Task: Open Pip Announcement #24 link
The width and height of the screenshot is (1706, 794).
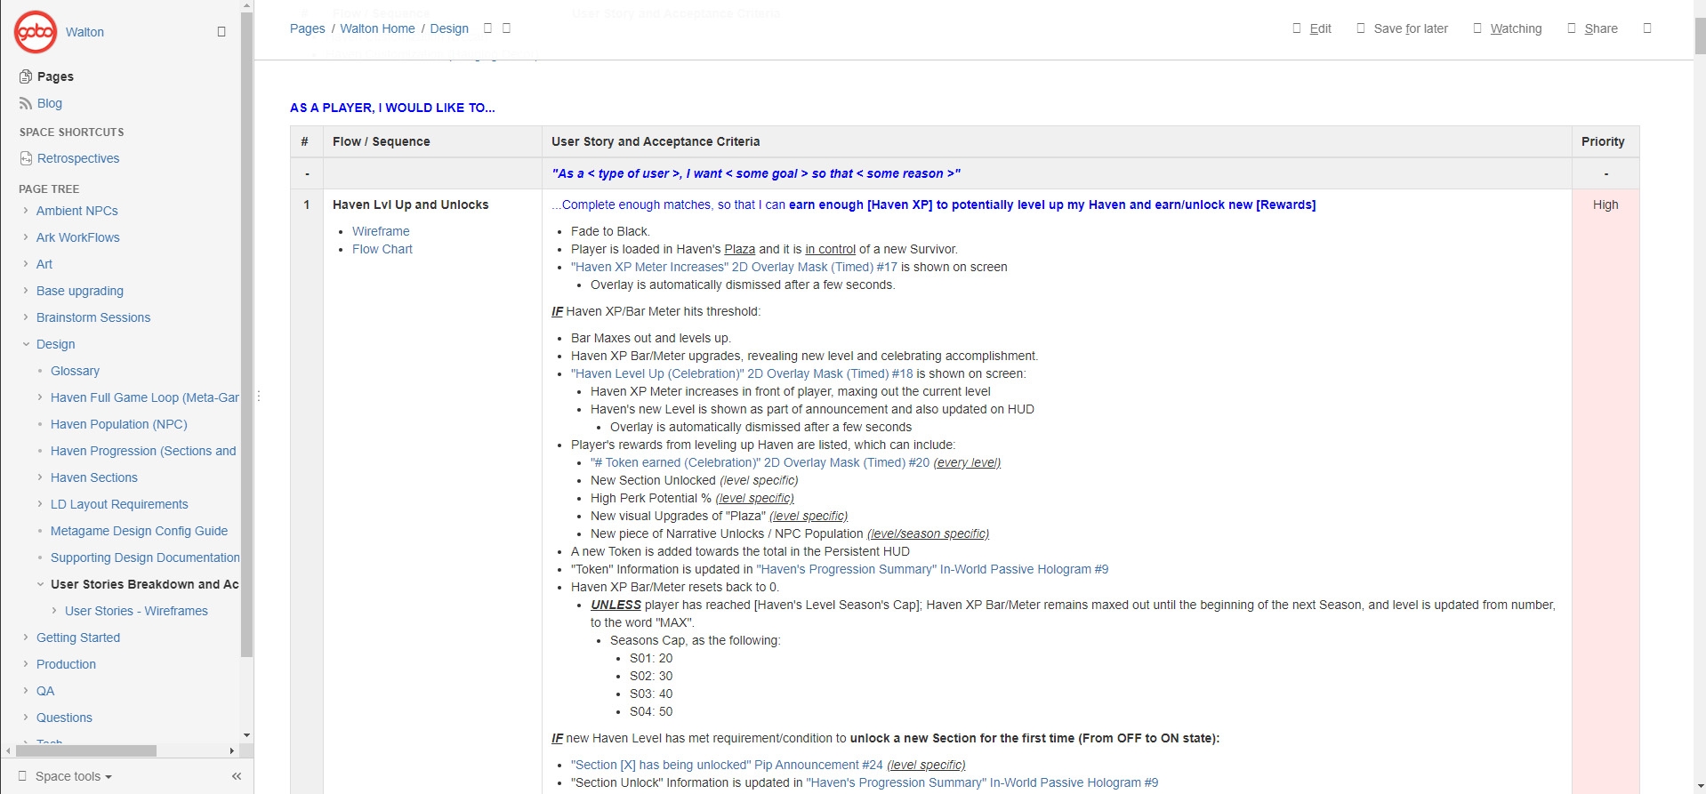Action: (727, 765)
